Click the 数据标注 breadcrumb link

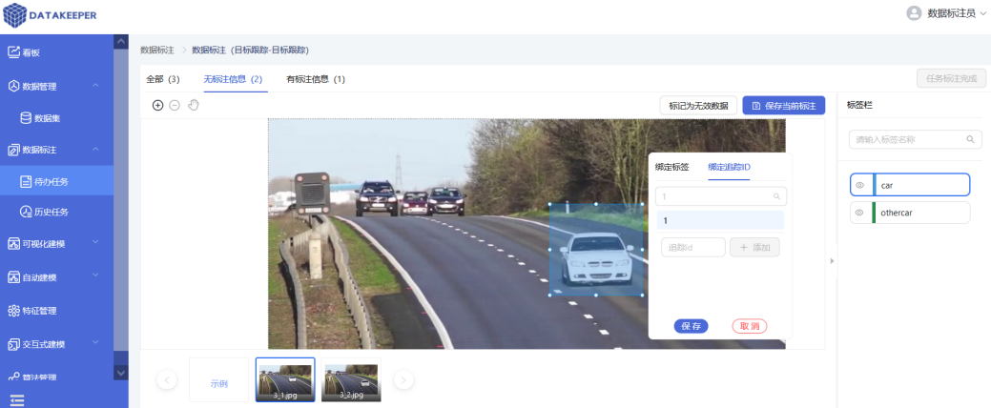point(156,50)
